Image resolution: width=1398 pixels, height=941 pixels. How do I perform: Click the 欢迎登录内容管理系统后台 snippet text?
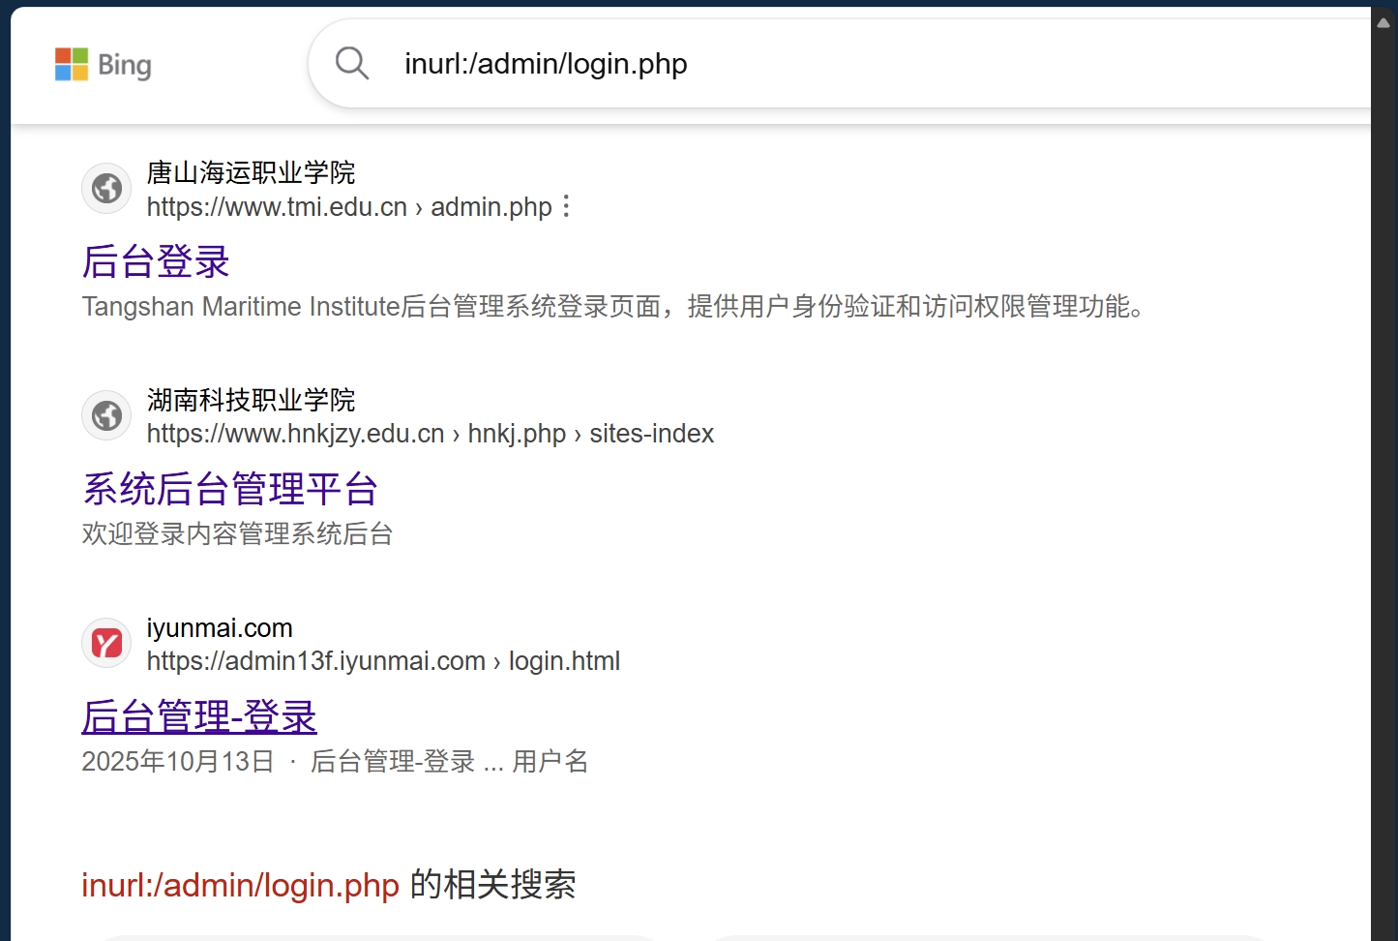click(237, 534)
